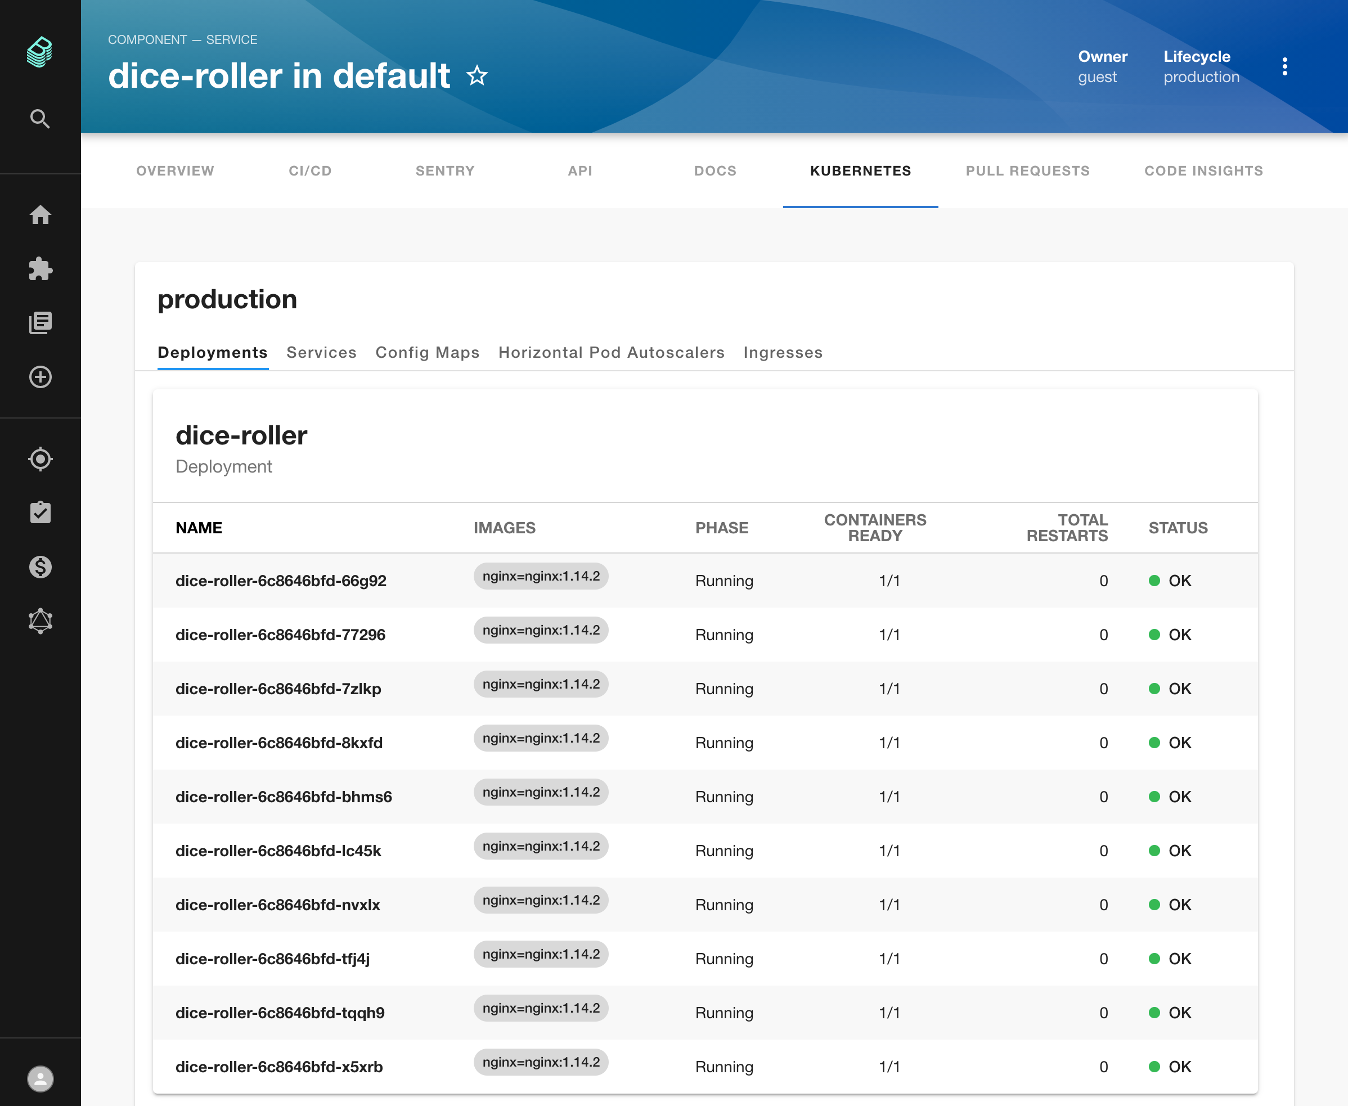Click the Backstage logo icon
The width and height of the screenshot is (1348, 1106).
click(x=39, y=52)
